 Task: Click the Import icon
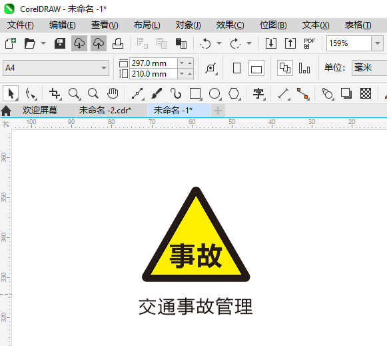[x=270, y=43]
